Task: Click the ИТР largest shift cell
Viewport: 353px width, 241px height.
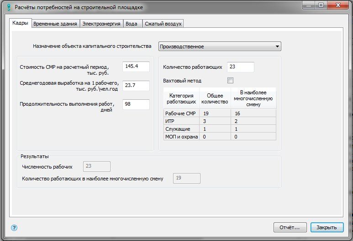Action: click(x=253, y=121)
